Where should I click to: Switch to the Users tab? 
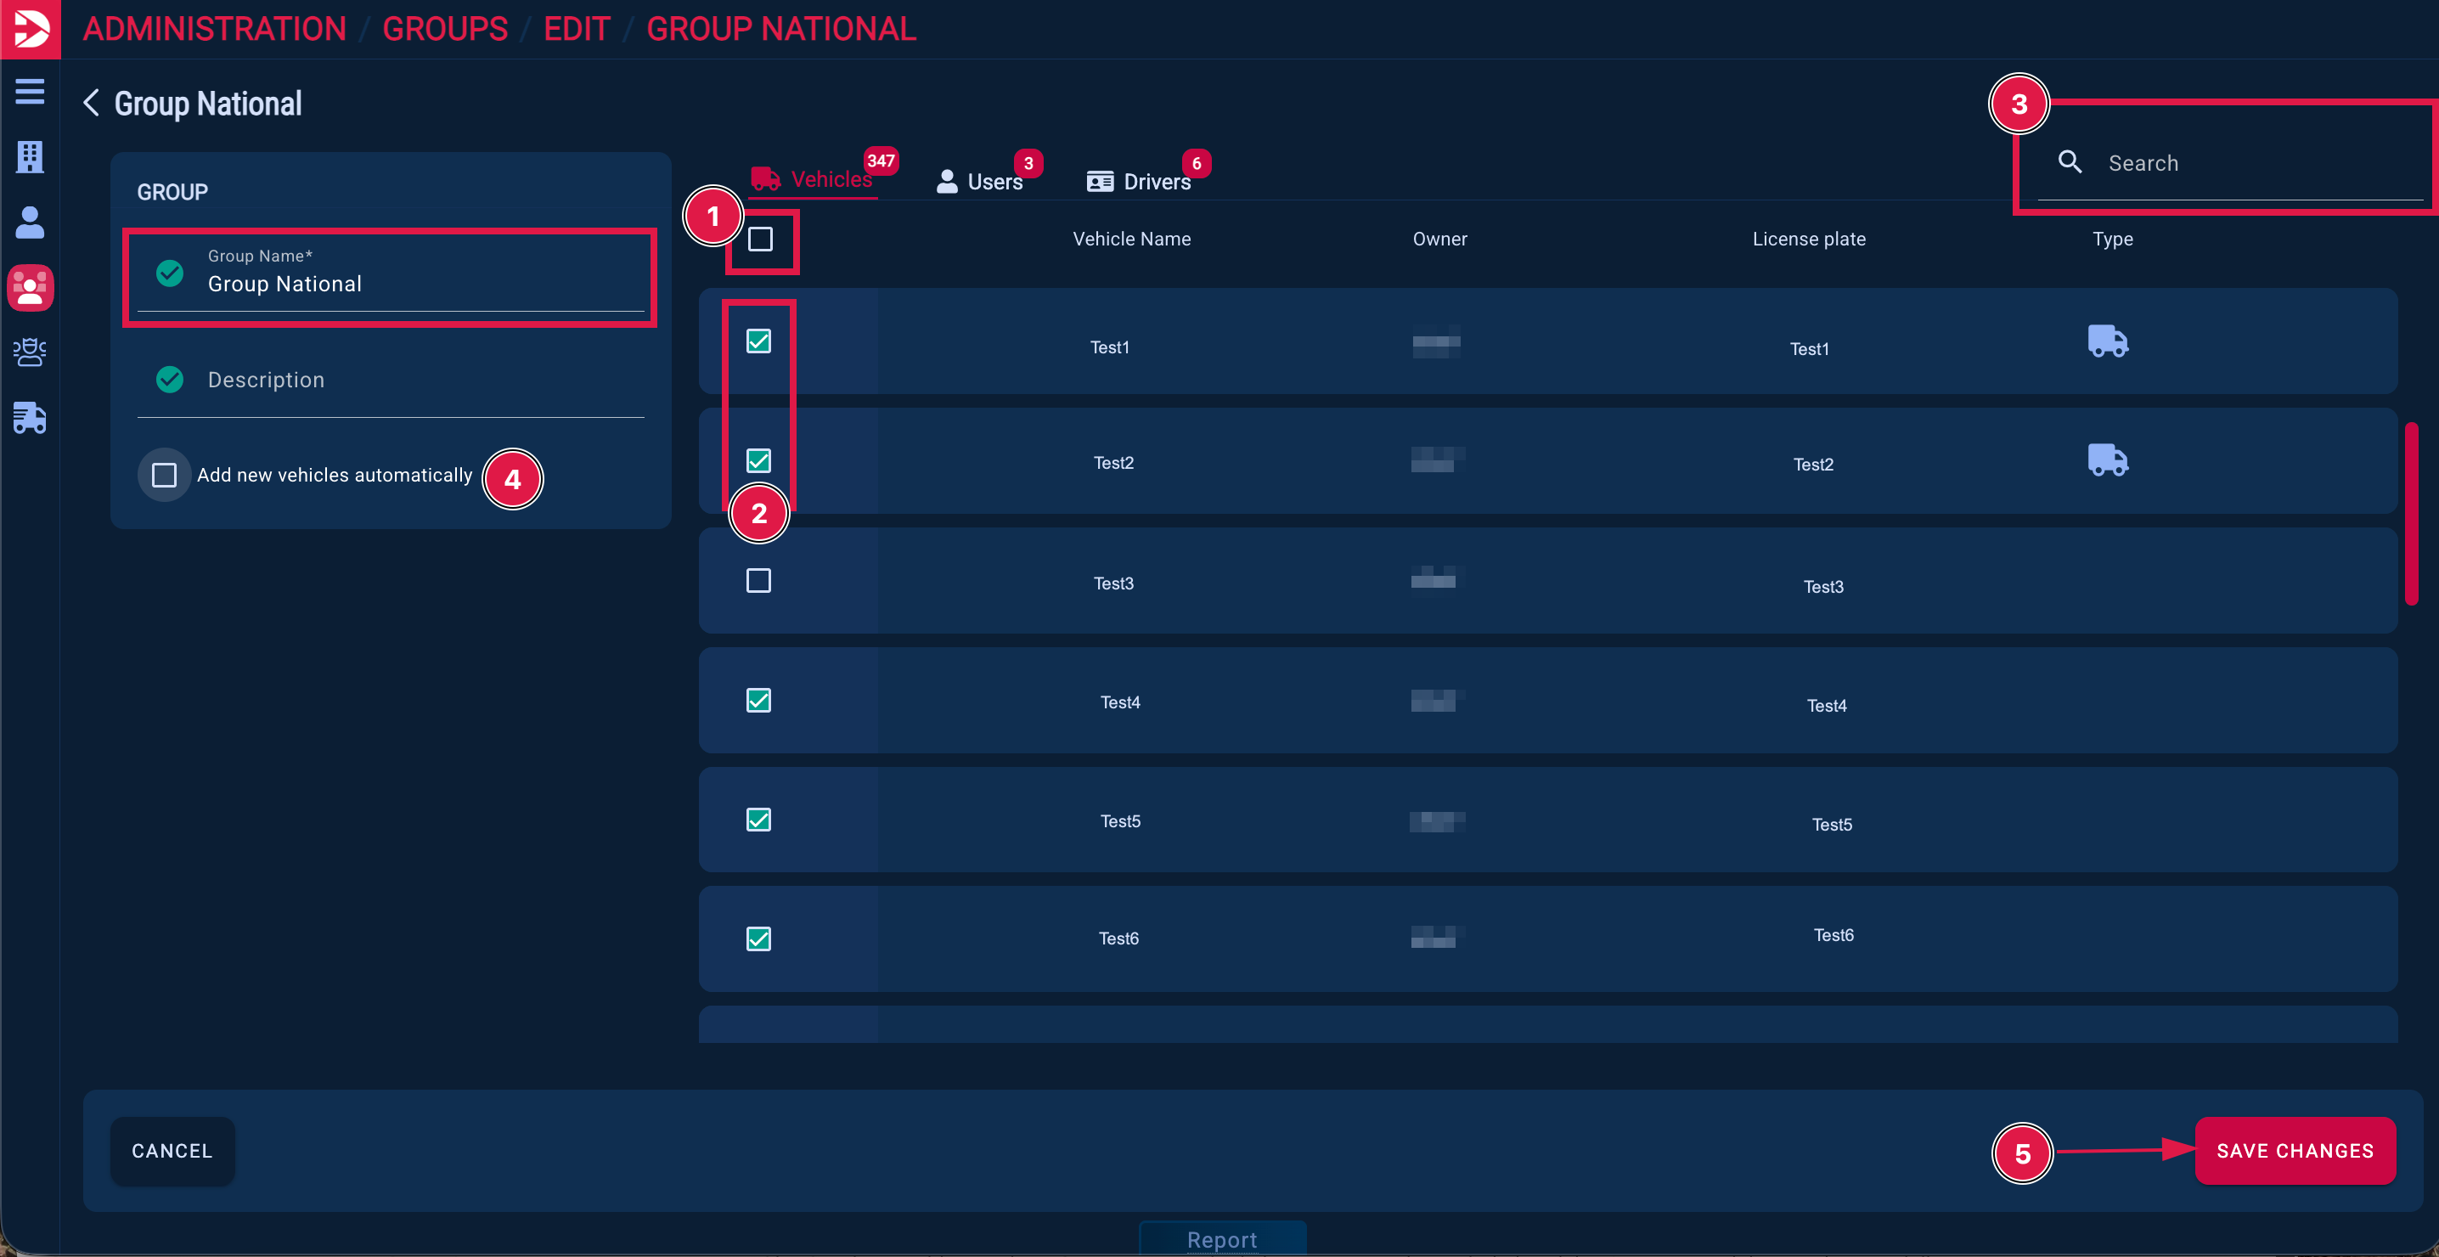click(x=981, y=181)
